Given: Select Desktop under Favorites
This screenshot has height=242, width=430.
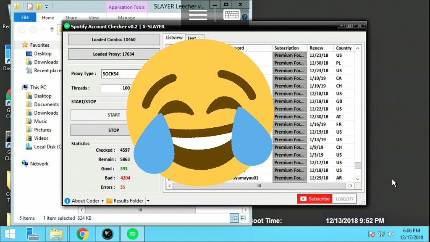Looking at the screenshot, I should pyautogui.click(x=43, y=53).
